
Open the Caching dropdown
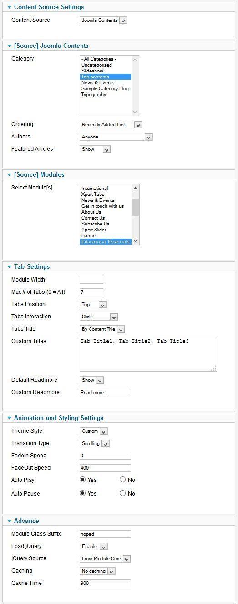[x=97, y=571]
